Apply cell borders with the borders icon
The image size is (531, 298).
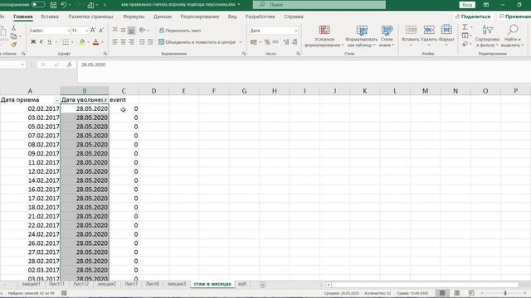coord(66,42)
